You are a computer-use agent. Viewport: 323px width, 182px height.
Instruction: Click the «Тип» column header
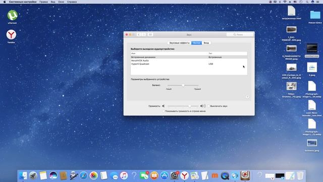pos(228,54)
